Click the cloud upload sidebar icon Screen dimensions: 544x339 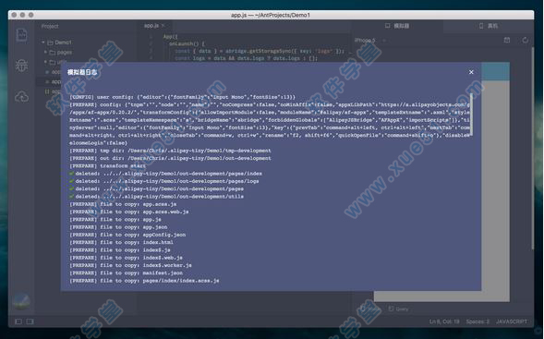(x=21, y=96)
